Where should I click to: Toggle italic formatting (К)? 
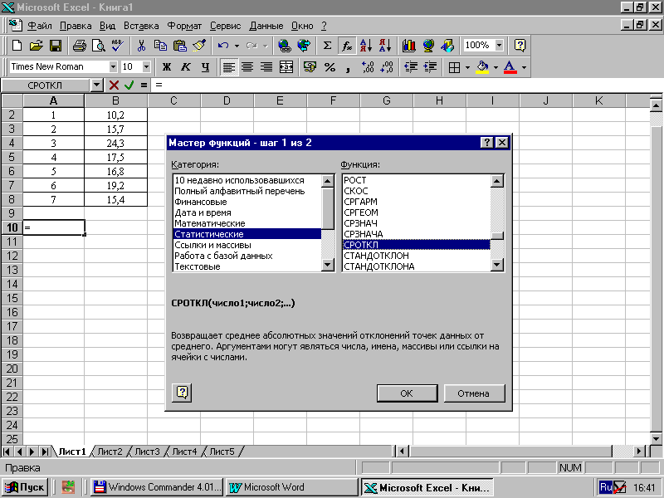click(x=185, y=66)
